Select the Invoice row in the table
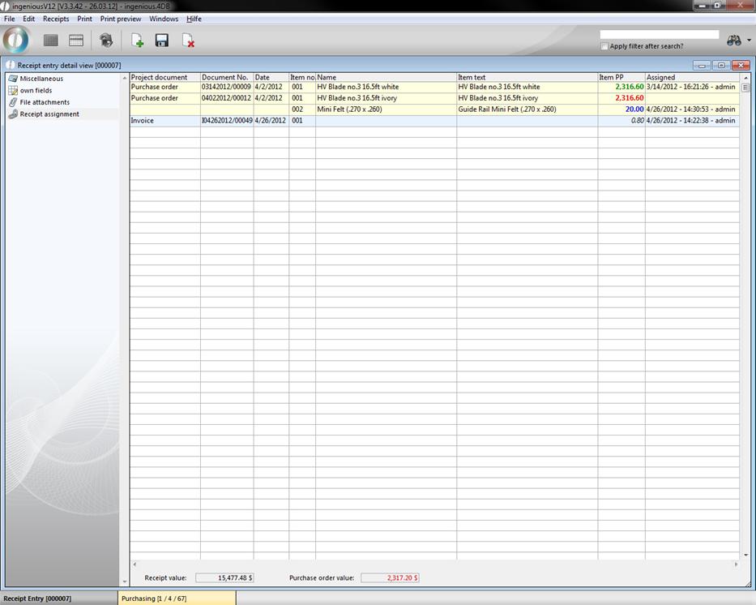 point(164,121)
